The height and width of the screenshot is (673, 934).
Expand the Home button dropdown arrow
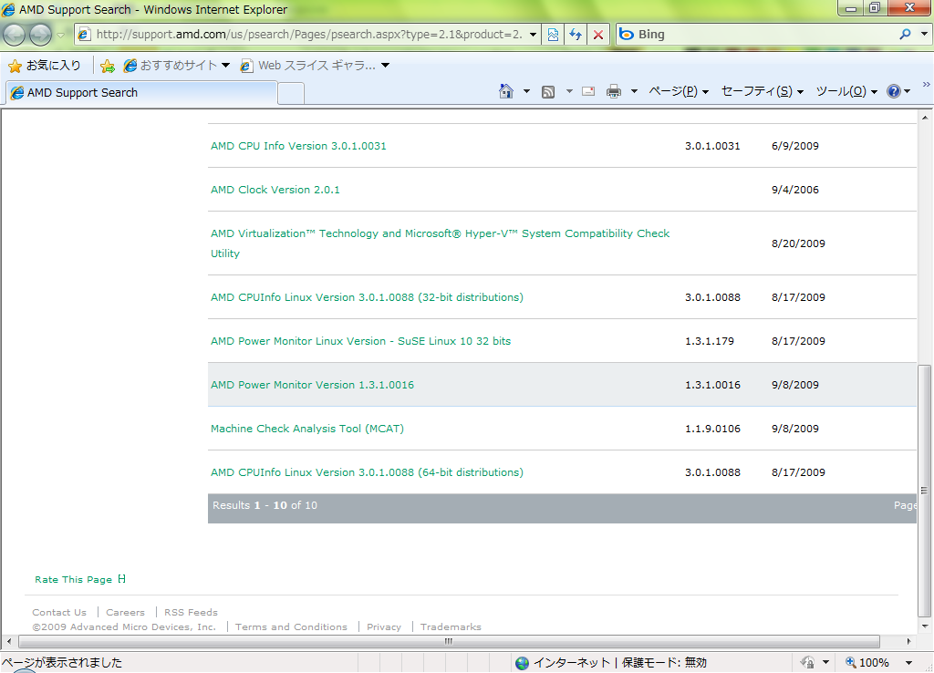526,91
